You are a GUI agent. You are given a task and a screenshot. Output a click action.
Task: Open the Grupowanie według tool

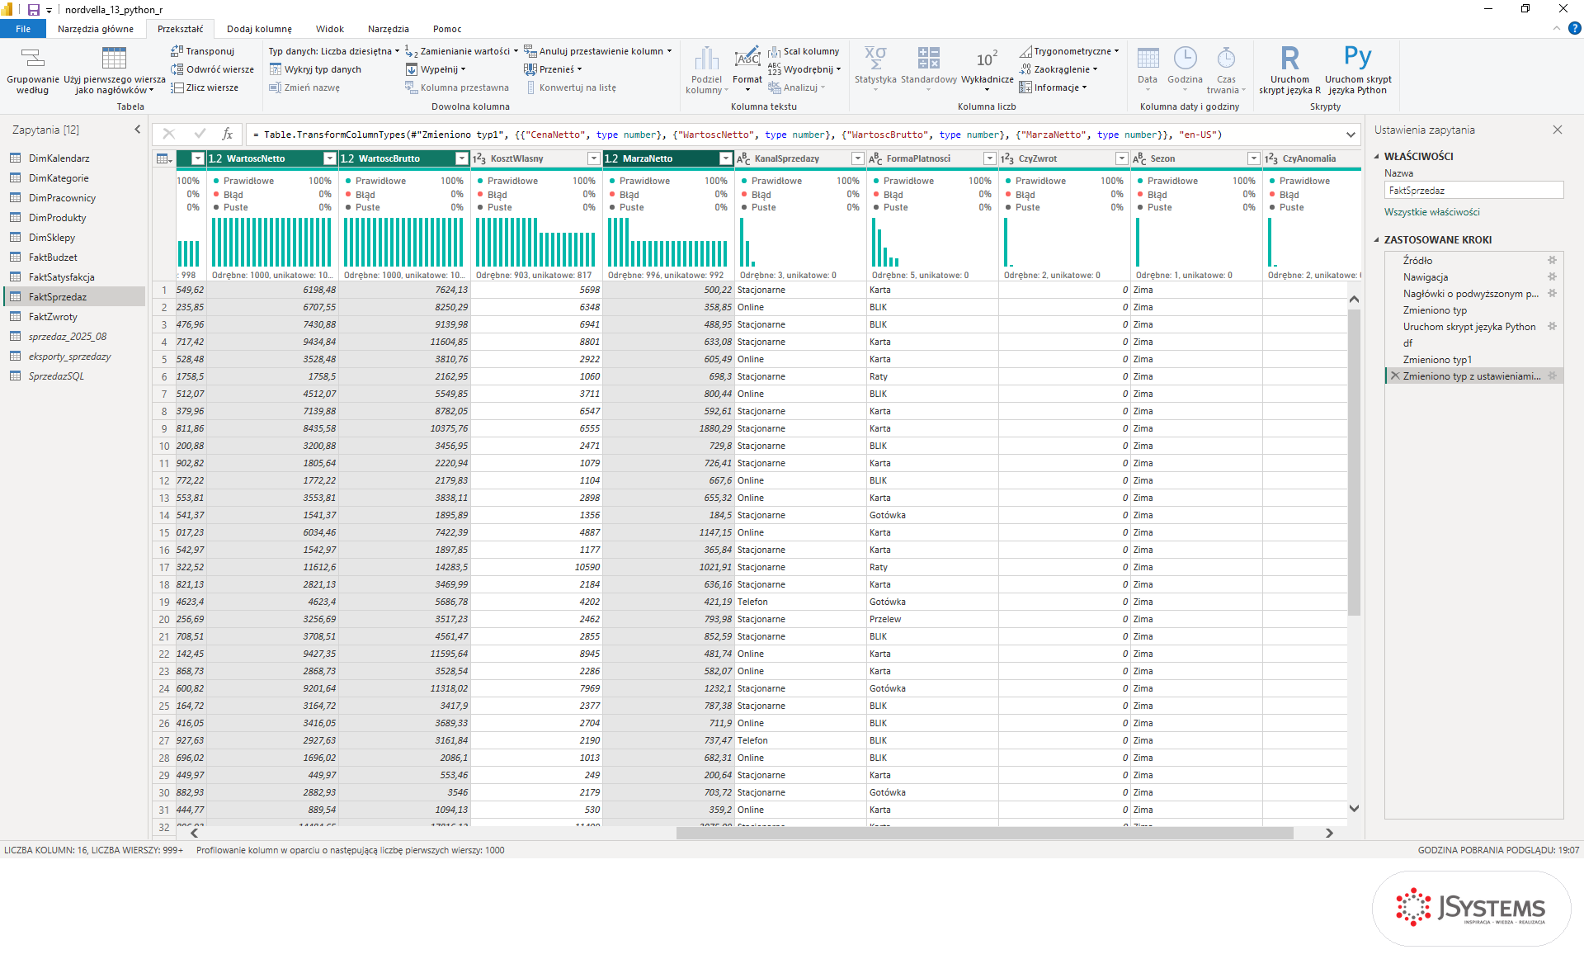[x=33, y=70]
